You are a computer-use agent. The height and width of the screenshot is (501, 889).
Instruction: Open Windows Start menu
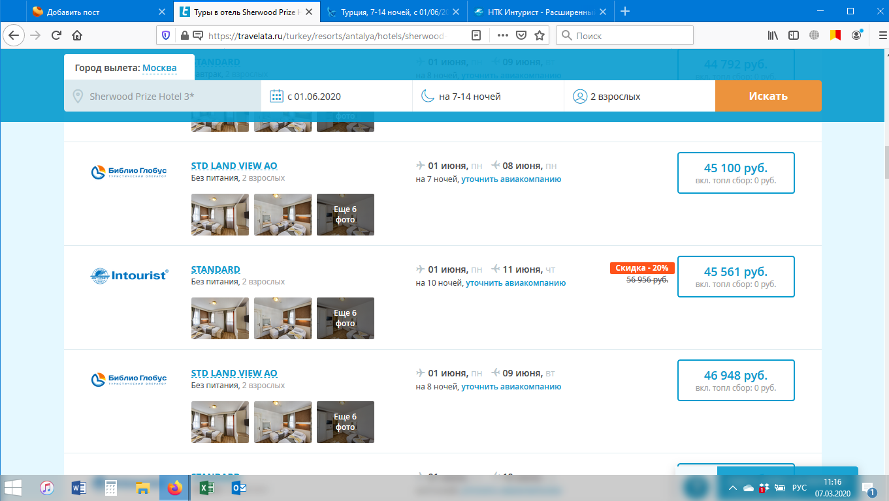[13, 487]
